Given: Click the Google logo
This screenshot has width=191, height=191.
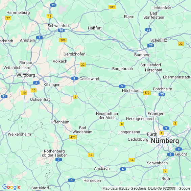Looking at the screenshot, I should pyautogui.click(x=11, y=187).
